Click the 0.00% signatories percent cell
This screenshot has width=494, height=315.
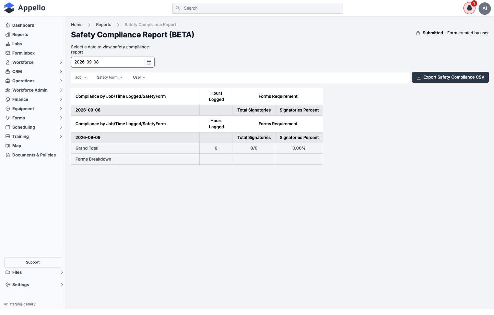(x=299, y=148)
